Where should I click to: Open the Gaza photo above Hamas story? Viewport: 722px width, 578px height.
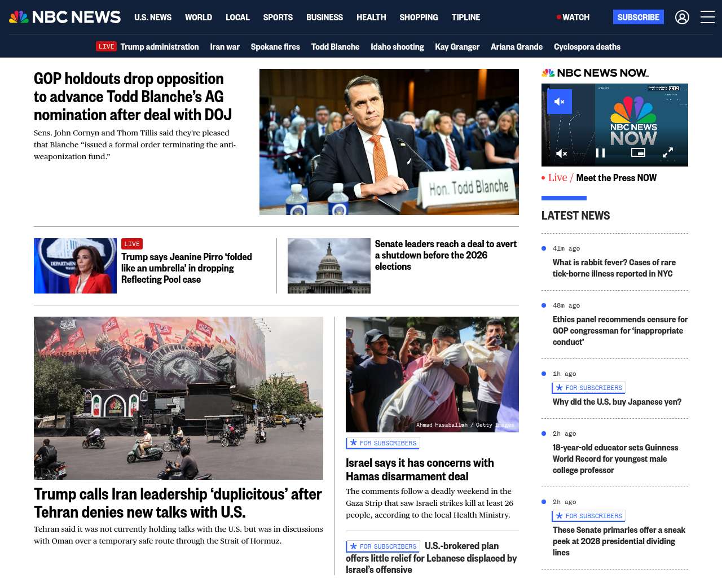432,374
